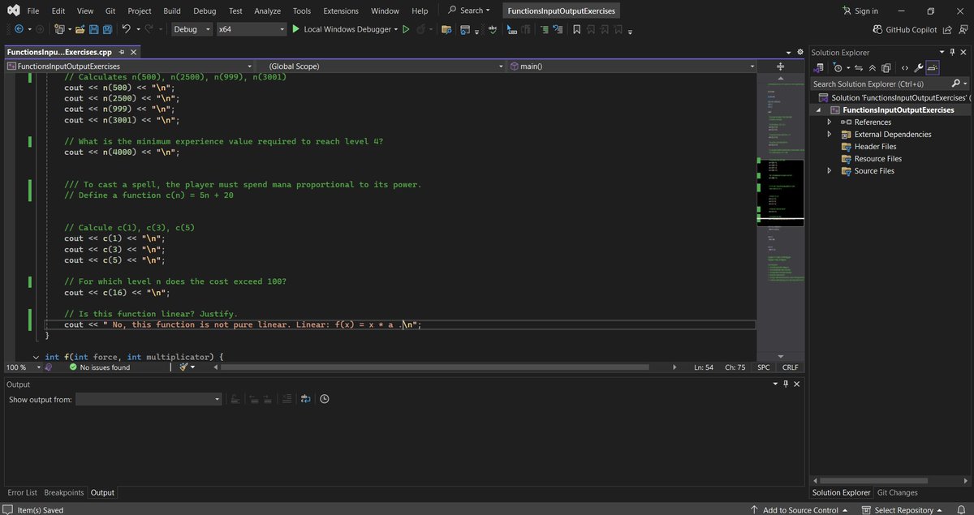Click the Bookmark toggle icon in toolbar
This screenshot has height=515, width=974.
pyautogui.click(x=576, y=29)
